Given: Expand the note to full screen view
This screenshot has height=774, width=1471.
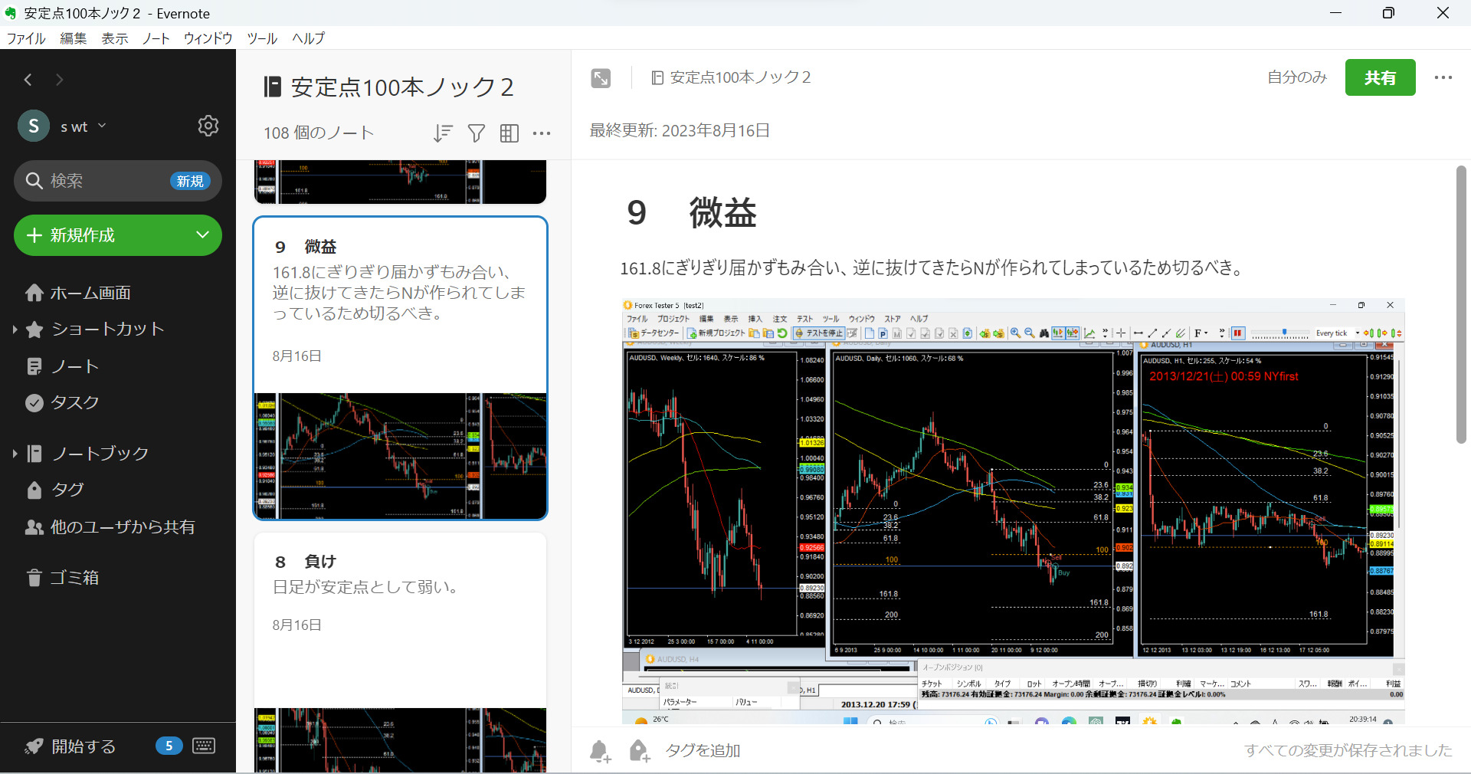Looking at the screenshot, I should pos(601,77).
